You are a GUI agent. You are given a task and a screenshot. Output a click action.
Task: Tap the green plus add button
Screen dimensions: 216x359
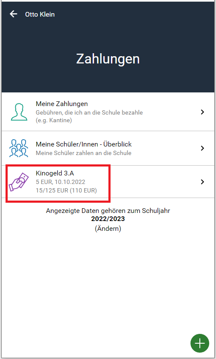200,343
